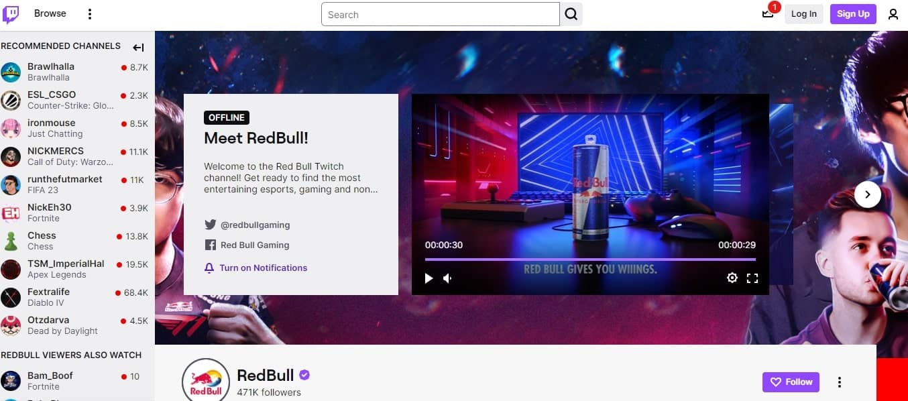Toggle fullscreen on the video player
The image size is (908, 401).
click(x=752, y=278)
